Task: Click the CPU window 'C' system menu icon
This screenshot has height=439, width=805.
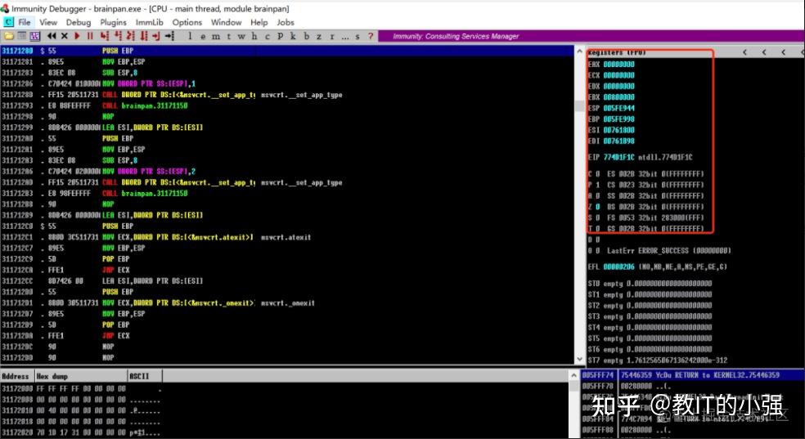Action: click(x=8, y=22)
